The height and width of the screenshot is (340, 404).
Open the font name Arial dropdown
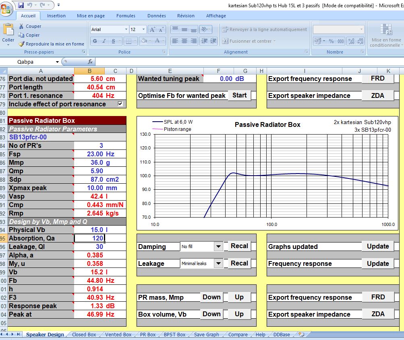point(126,29)
